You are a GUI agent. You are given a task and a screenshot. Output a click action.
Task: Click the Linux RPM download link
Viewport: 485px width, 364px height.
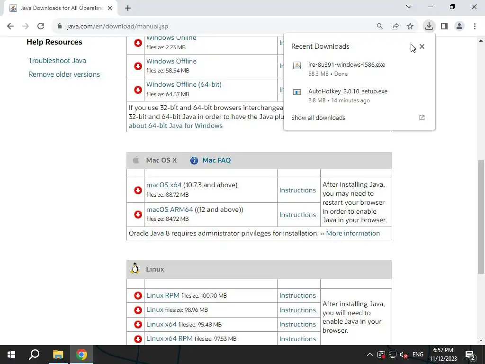pyautogui.click(x=163, y=295)
